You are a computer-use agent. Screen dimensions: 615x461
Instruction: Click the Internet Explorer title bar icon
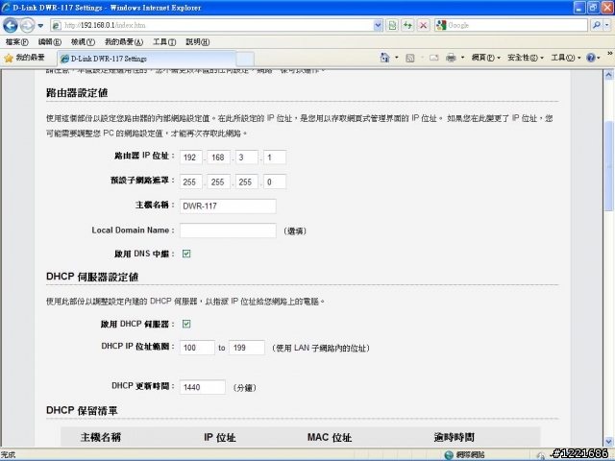(x=7, y=8)
